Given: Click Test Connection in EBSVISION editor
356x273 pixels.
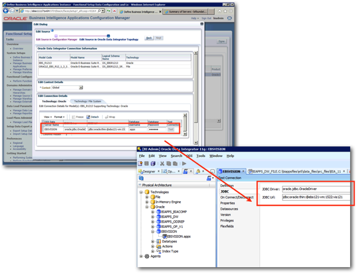Looking at the screenshot, I should point(230,178).
